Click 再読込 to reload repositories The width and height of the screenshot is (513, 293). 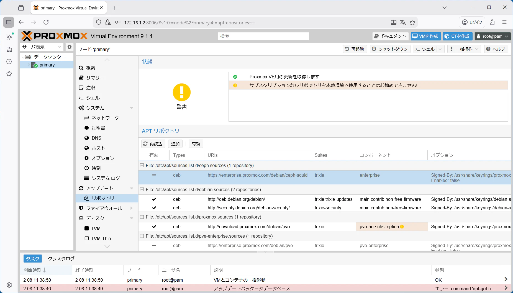[153, 144]
